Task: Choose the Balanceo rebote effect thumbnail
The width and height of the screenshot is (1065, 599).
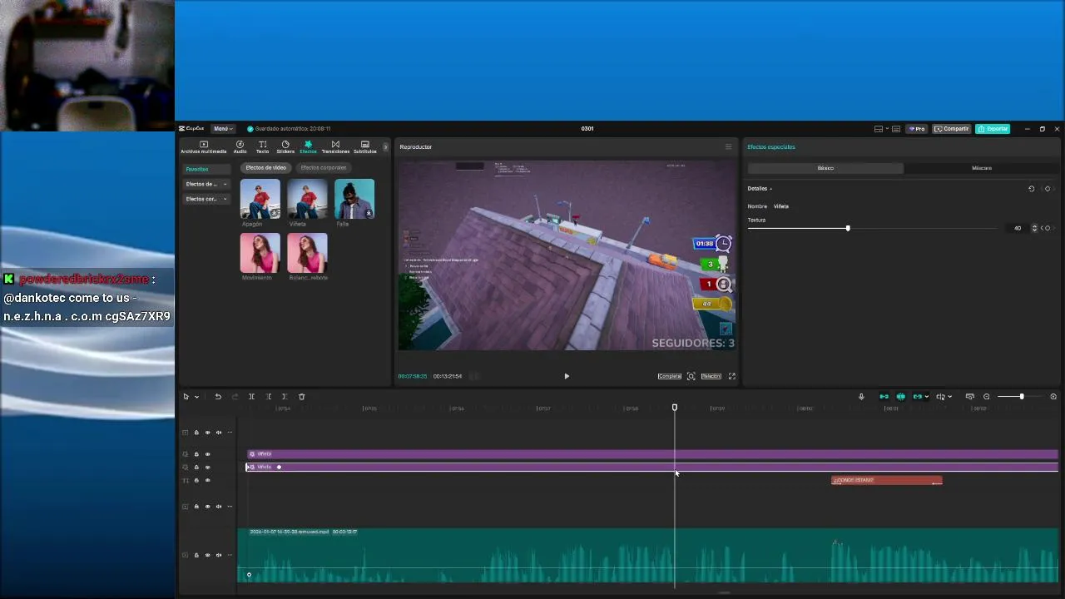Action: 307,253
